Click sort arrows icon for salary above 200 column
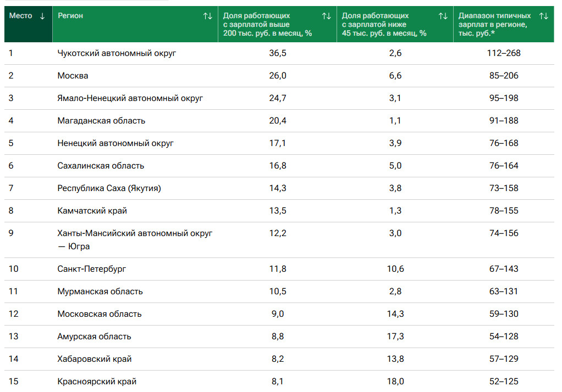 pyautogui.click(x=327, y=16)
